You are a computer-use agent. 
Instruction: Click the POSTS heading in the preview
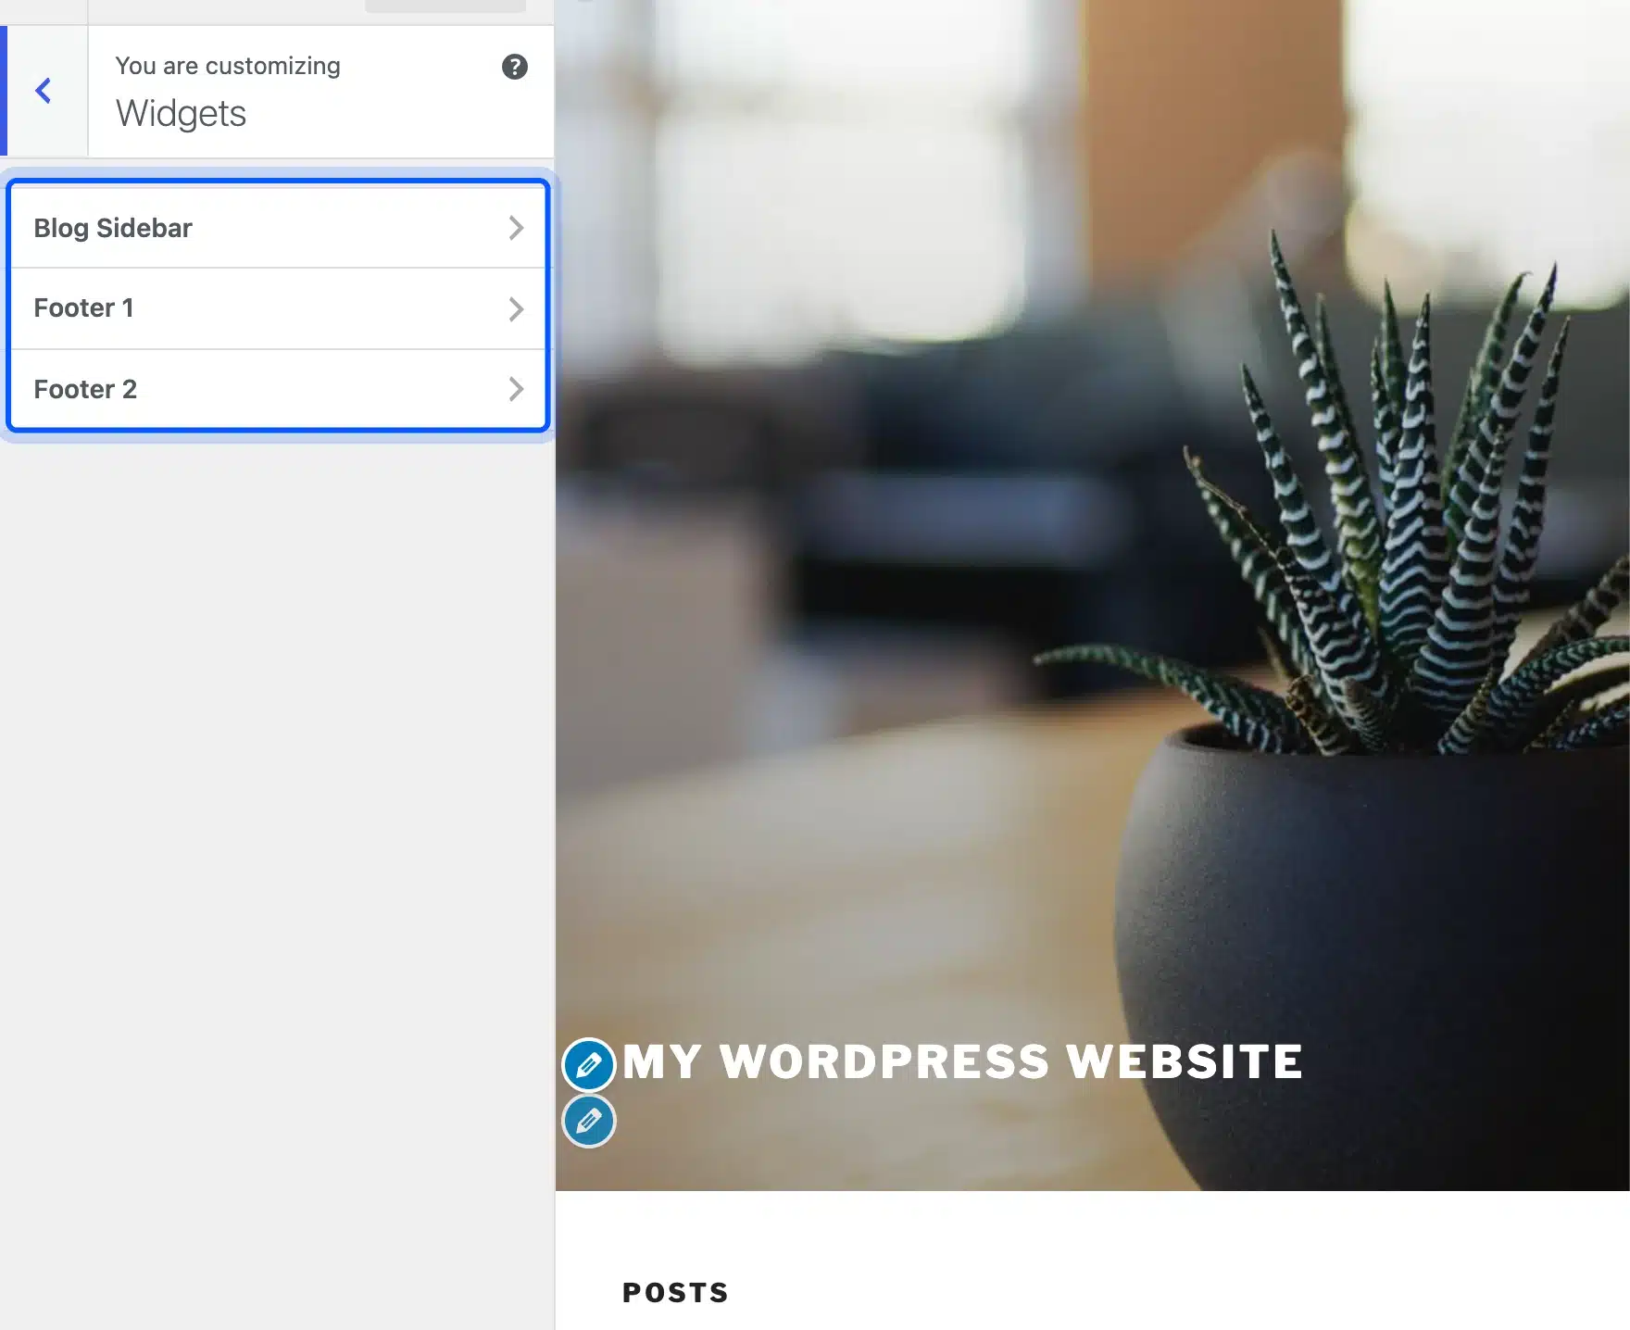675,1292
